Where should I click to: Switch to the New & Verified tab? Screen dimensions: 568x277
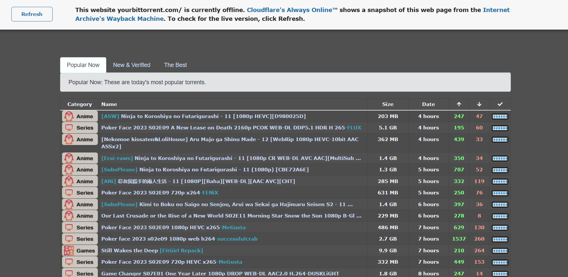click(x=132, y=65)
